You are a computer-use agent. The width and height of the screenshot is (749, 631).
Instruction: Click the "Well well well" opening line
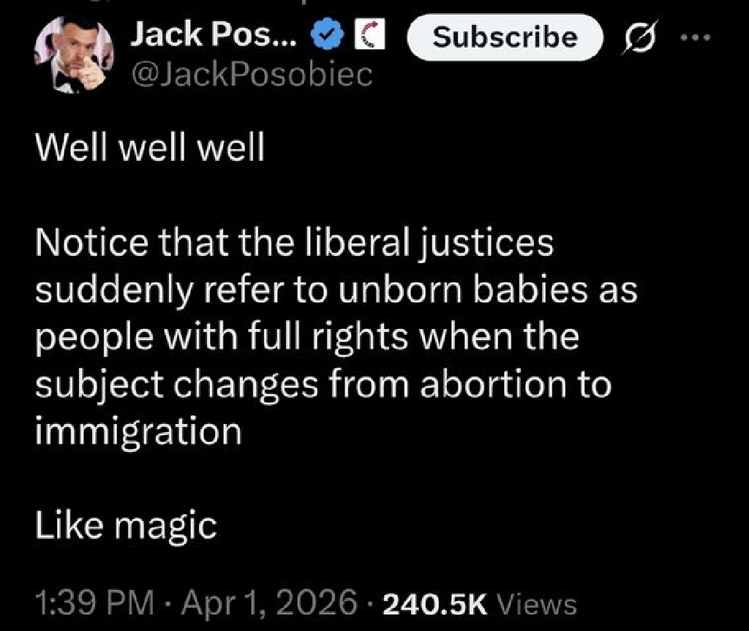tap(149, 148)
